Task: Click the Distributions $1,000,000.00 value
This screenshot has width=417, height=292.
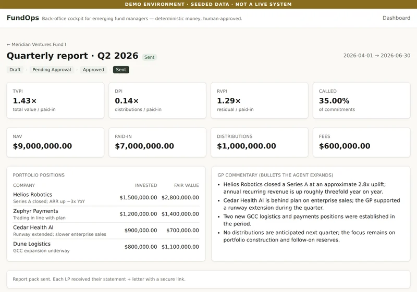Action: 247,146
